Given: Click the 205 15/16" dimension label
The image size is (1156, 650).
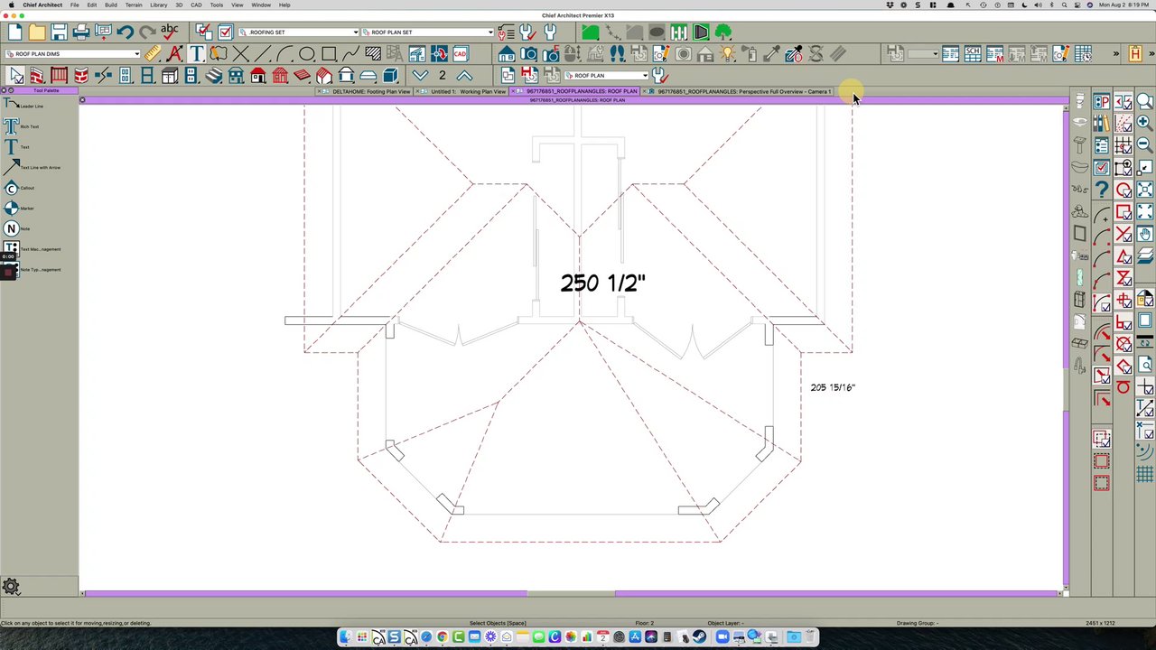Looking at the screenshot, I should point(833,387).
